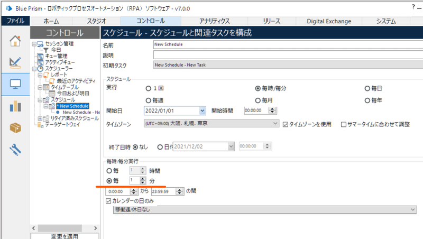The height and width of the screenshot is (239, 423).
Task: Open the Release package box icon
Action: click(15, 127)
